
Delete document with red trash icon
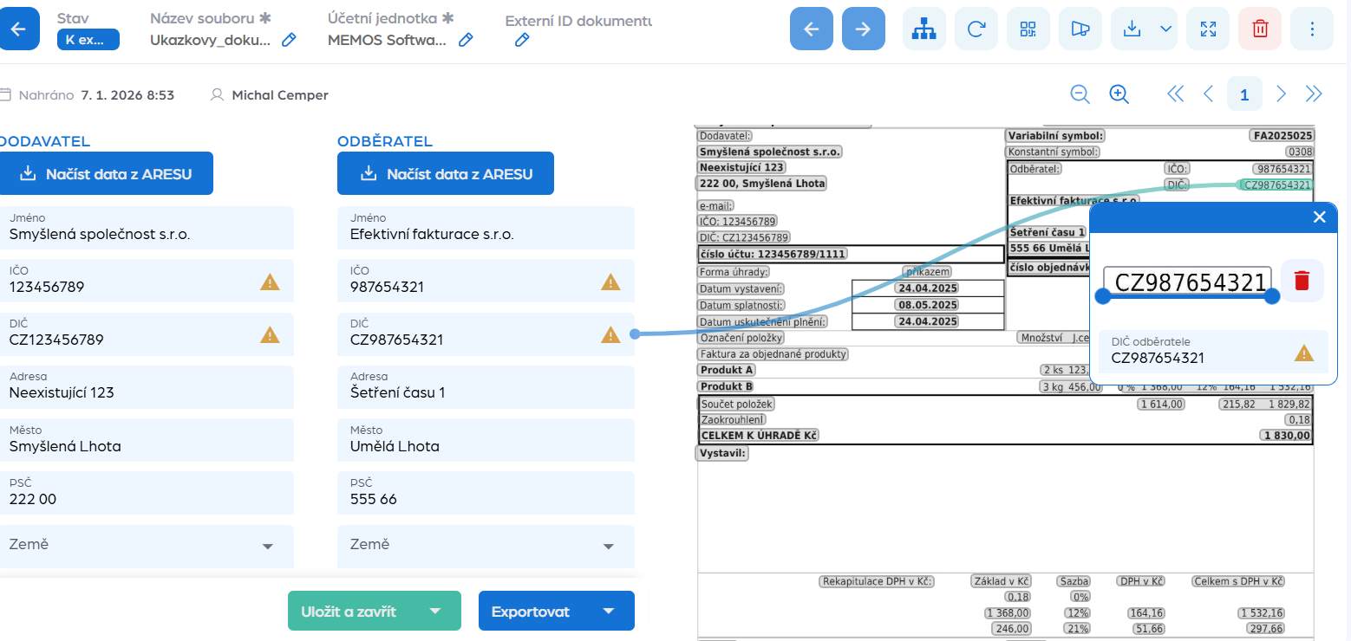click(x=1260, y=29)
